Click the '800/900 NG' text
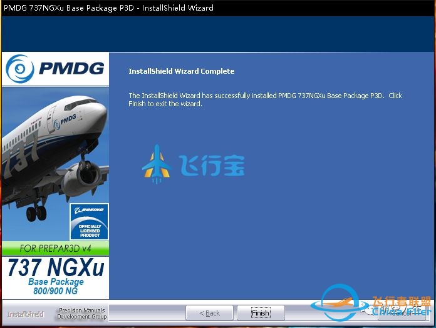The width and height of the screenshot is (436, 328). pyautogui.click(x=56, y=291)
